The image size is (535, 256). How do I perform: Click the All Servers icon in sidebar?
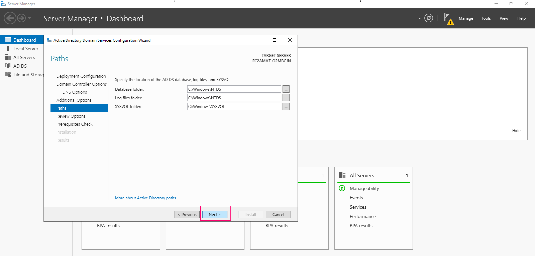pos(8,57)
